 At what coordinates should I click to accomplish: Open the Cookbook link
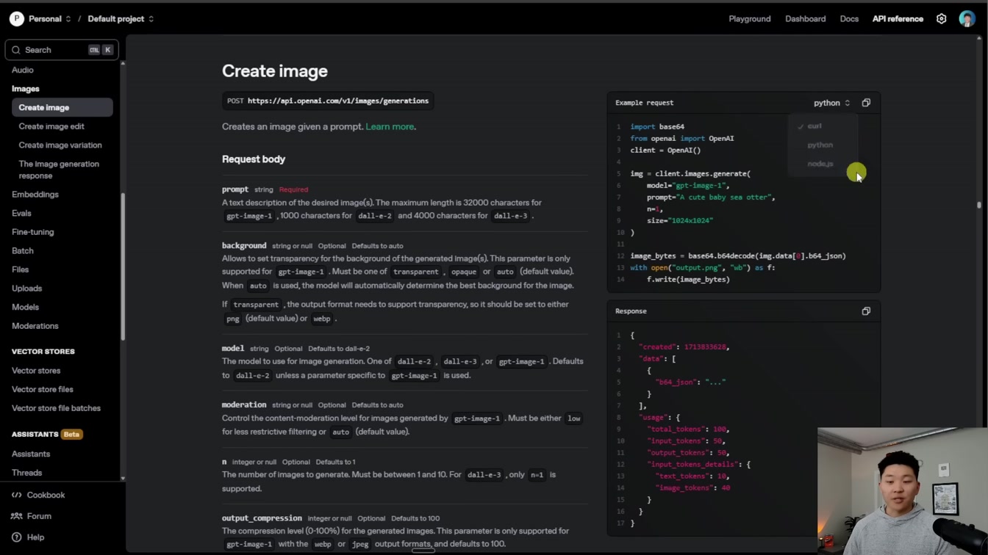46,495
